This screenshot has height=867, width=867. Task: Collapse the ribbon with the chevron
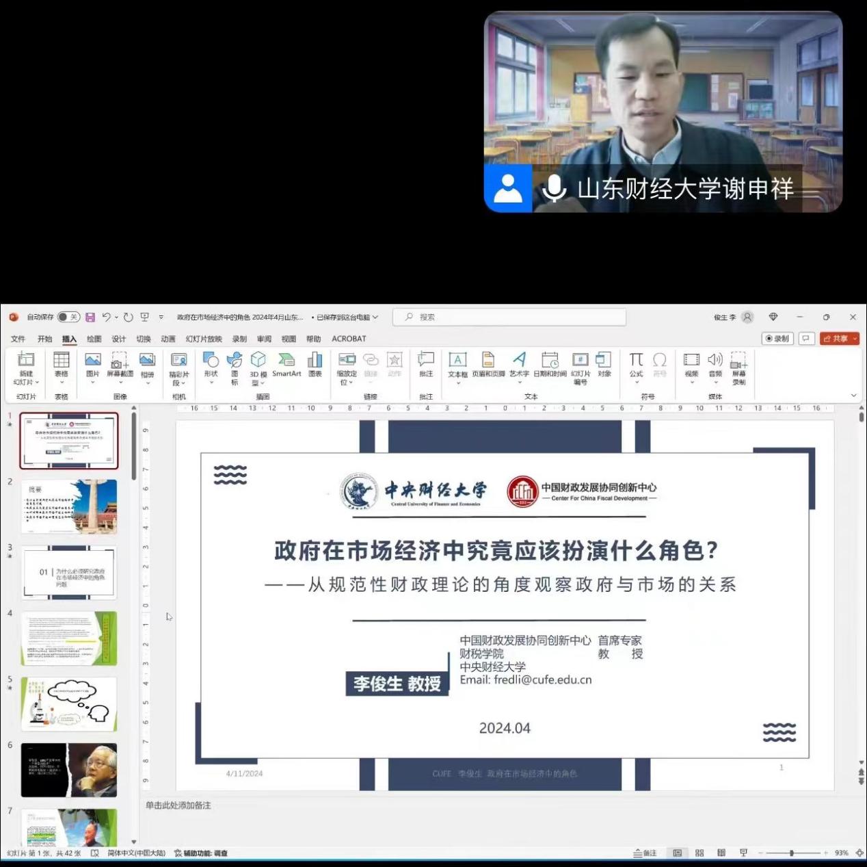click(x=853, y=396)
